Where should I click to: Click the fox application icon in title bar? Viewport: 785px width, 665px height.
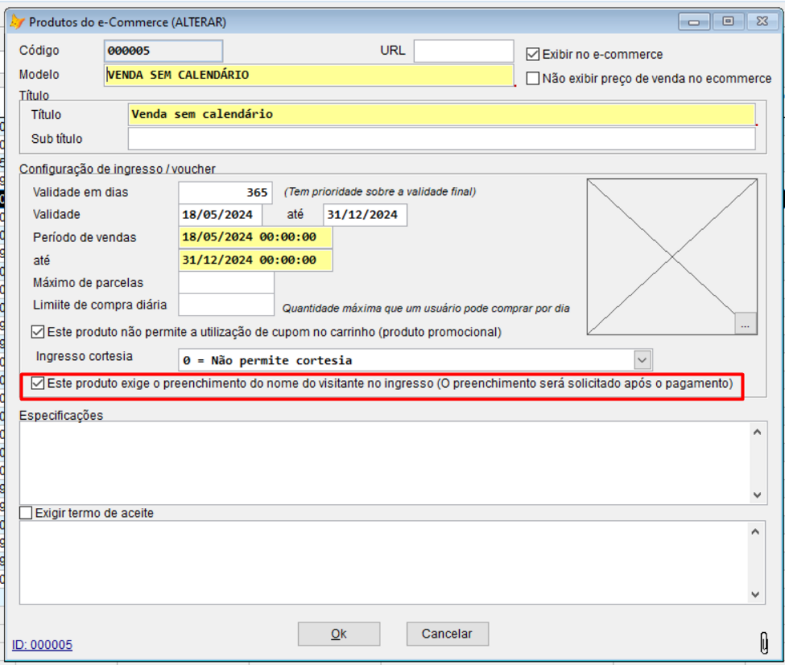15,21
